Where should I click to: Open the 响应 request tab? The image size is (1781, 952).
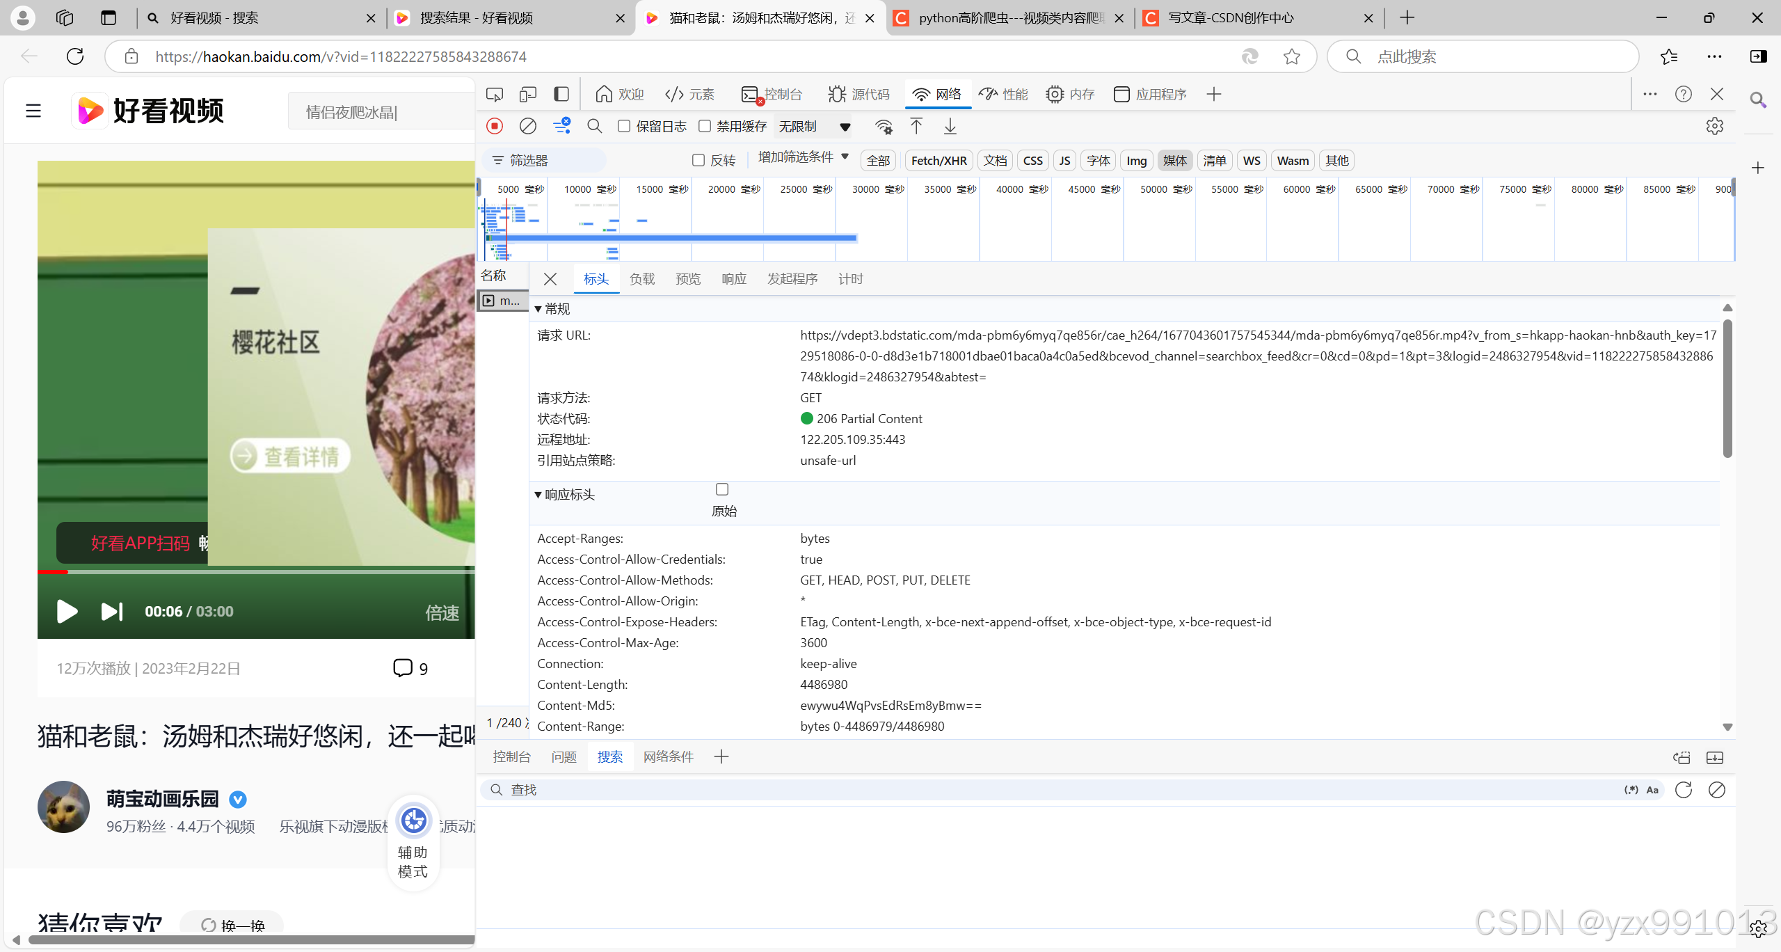tap(734, 279)
